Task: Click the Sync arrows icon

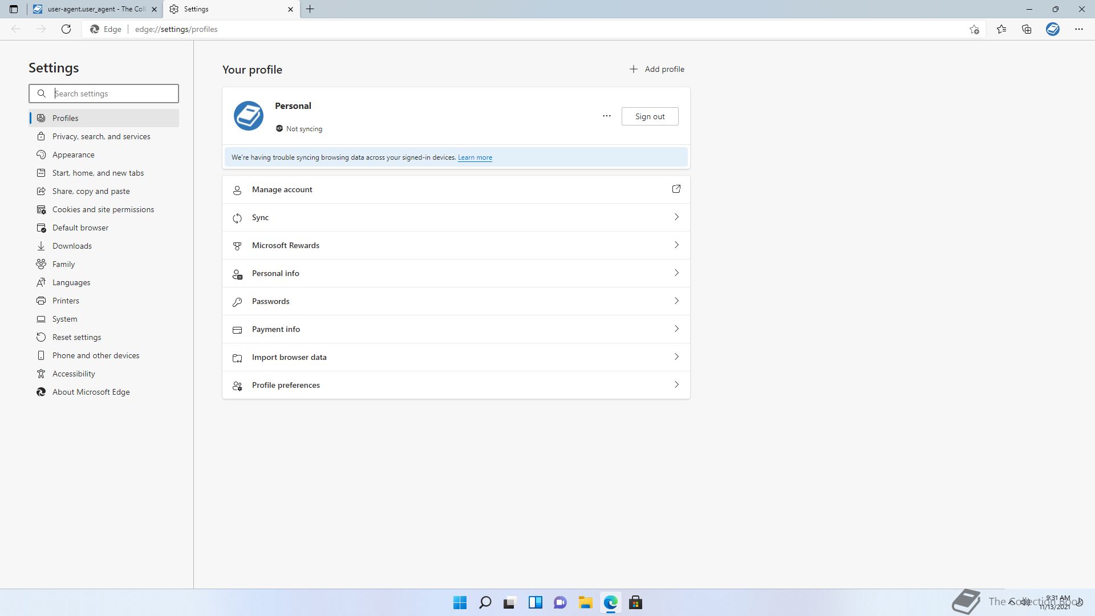Action: (237, 218)
